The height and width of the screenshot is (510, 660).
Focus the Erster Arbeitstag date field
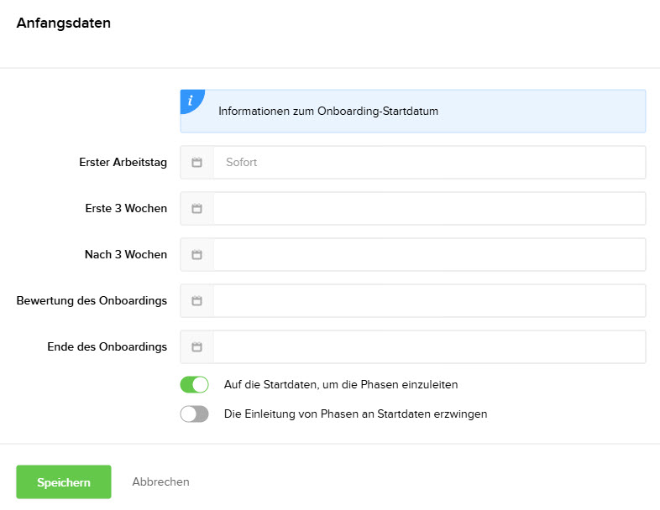pos(429,162)
